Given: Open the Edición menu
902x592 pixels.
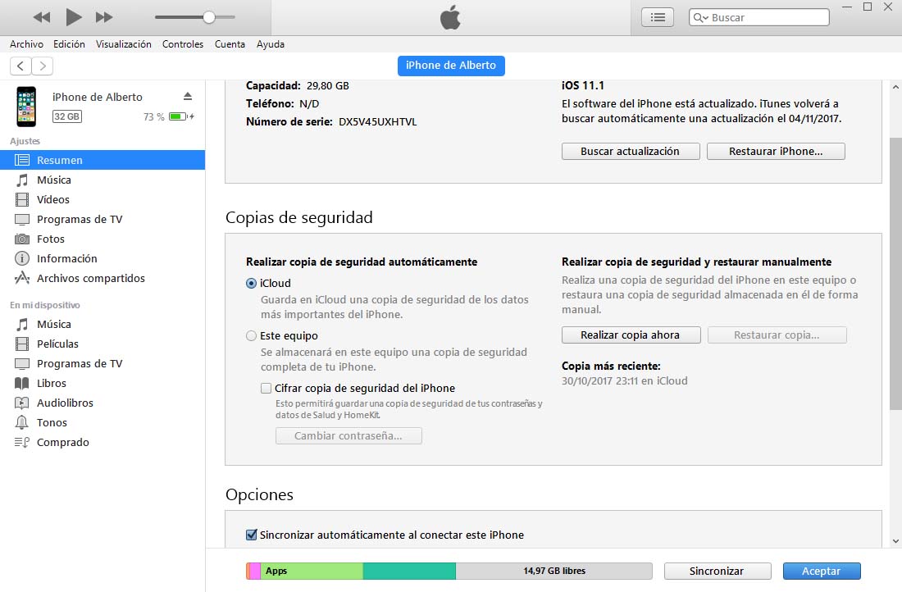Looking at the screenshot, I should [69, 44].
